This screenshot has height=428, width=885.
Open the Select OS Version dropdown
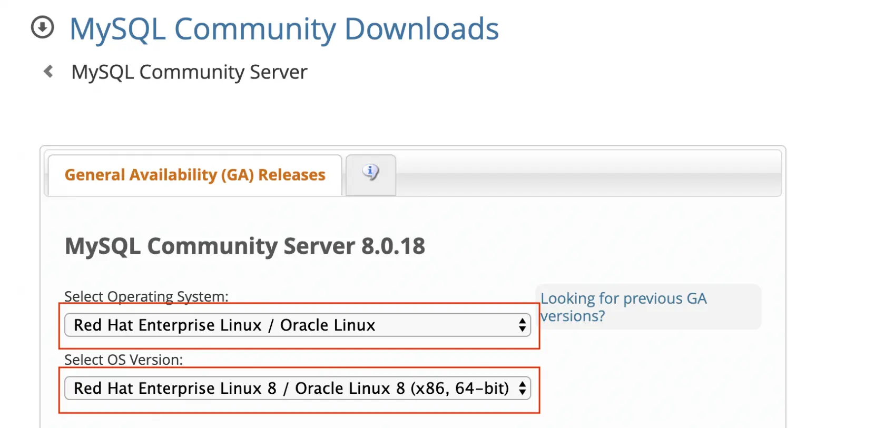(x=298, y=388)
